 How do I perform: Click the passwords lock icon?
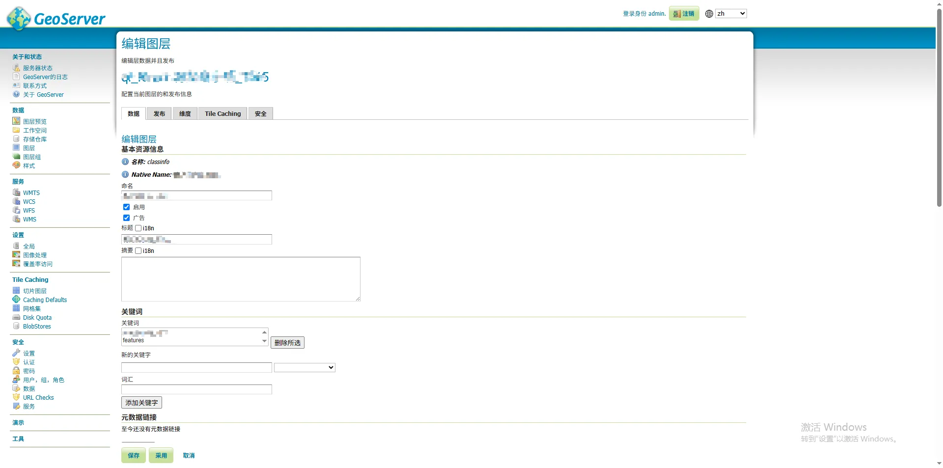16,371
